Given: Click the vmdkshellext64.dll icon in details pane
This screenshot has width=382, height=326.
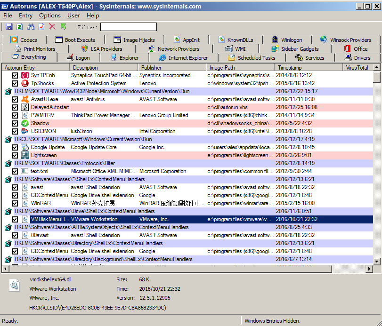Looking at the screenshot, I should pyautogui.click(x=14, y=285).
